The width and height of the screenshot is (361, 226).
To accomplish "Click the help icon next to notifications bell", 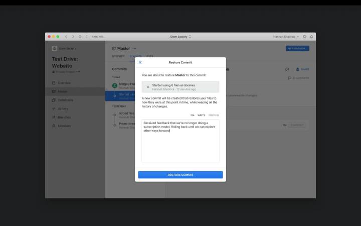I will [x=305, y=37].
